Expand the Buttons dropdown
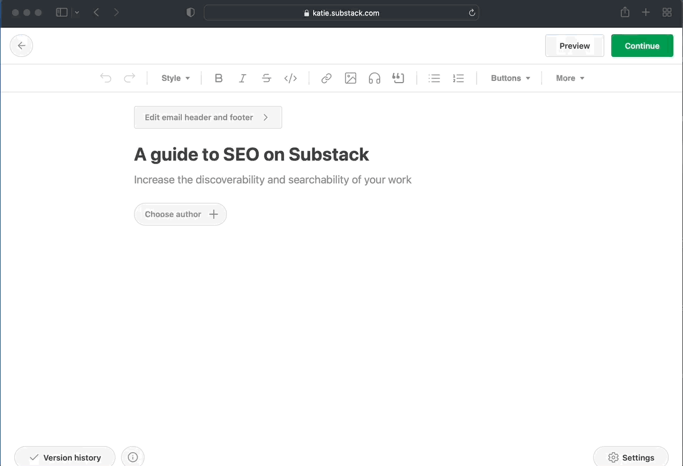This screenshot has height=466, width=683. 510,78
